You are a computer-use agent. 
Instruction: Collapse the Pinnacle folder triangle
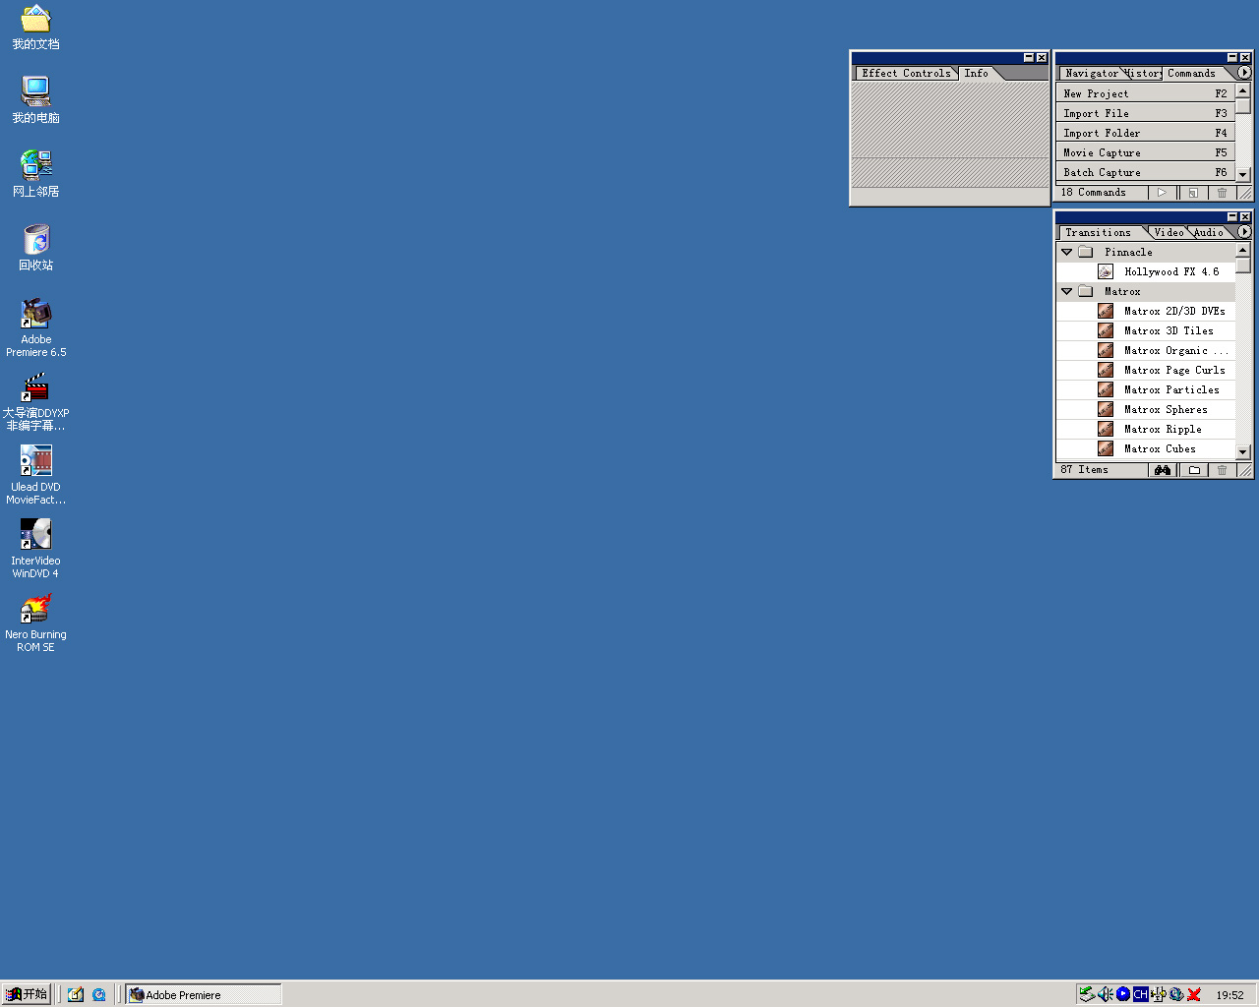click(x=1066, y=252)
